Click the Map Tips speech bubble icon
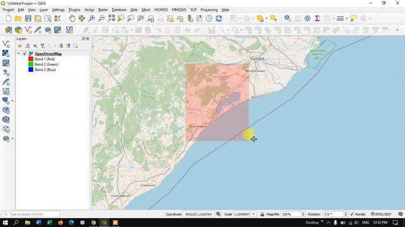This screenshot has height=227, width=405. pyautogui.click(x=353, y=18)
